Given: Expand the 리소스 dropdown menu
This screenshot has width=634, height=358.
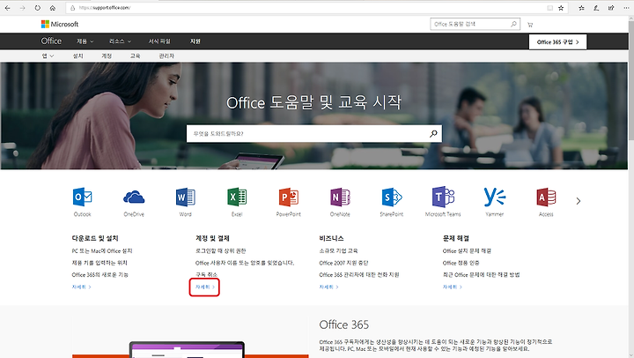Looking at the screenshot, I should coord(120,41).
